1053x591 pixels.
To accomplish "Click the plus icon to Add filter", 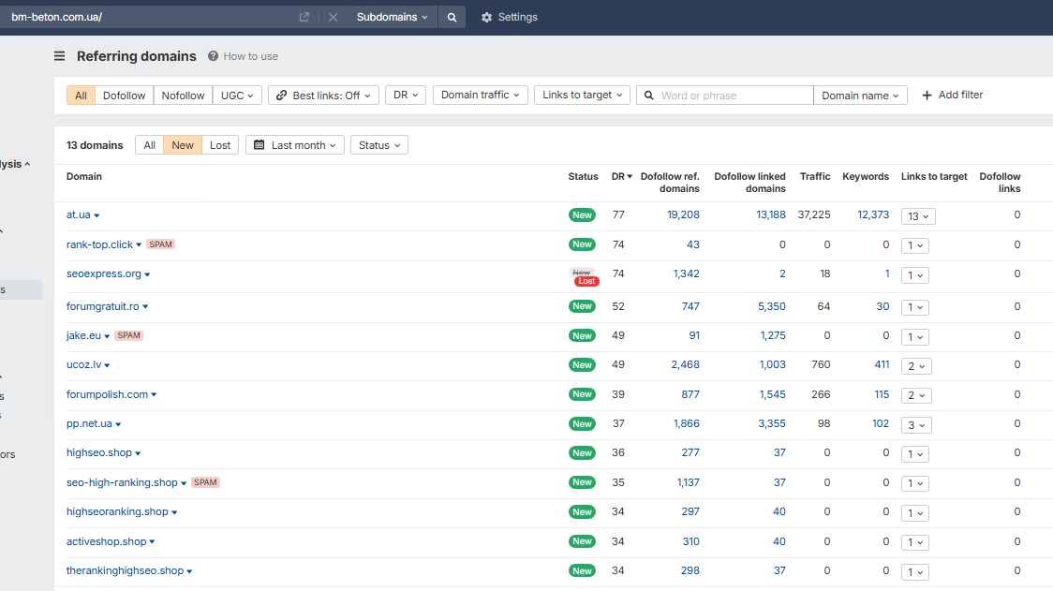I will pyautogui.click(x=927, y=96).
